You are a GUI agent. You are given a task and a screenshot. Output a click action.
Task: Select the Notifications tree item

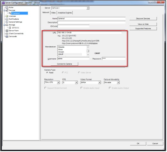tap(14, 19)
